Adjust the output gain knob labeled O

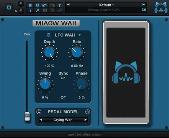click(21, 11)
